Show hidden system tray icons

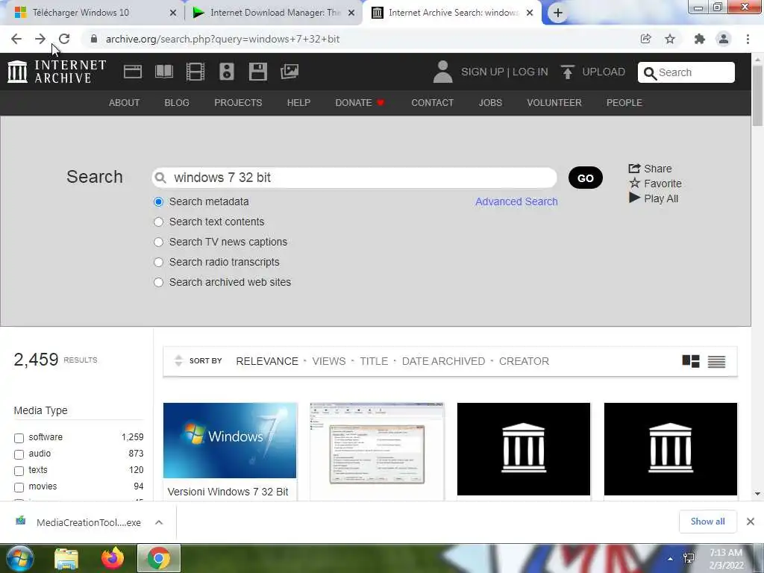coord(671,559)
